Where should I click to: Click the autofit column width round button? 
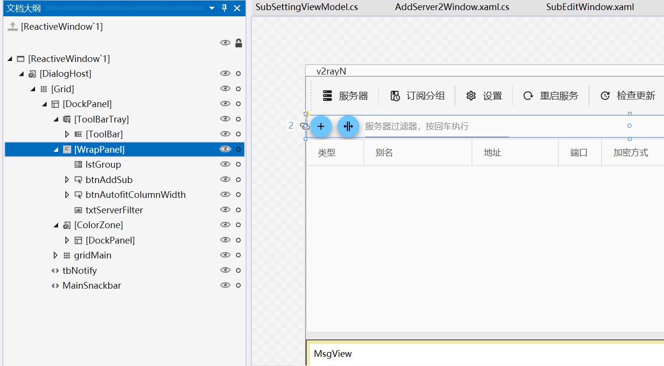coord(348,126)
